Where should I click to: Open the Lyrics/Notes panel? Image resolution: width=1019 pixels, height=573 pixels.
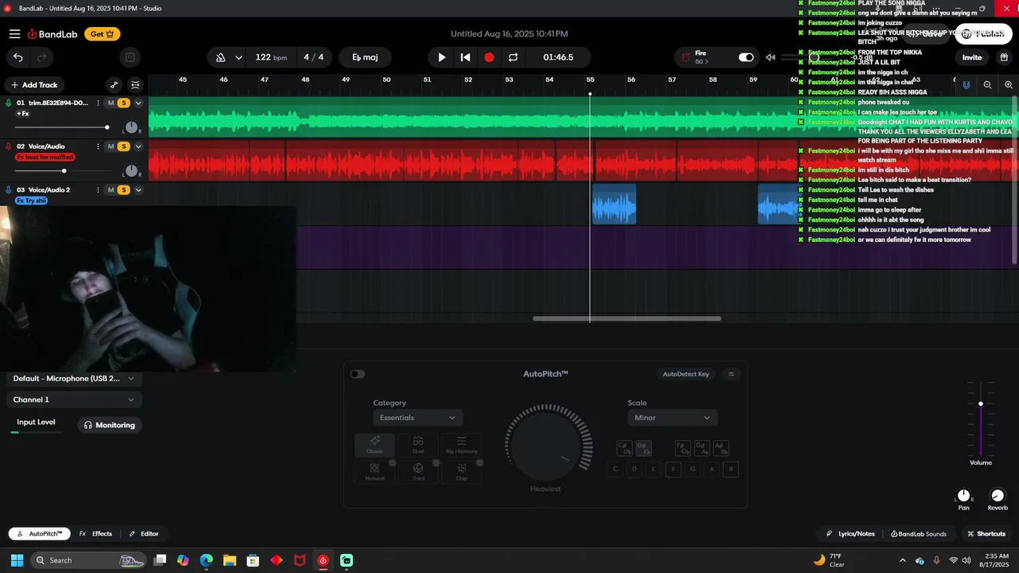pos(850,534)
